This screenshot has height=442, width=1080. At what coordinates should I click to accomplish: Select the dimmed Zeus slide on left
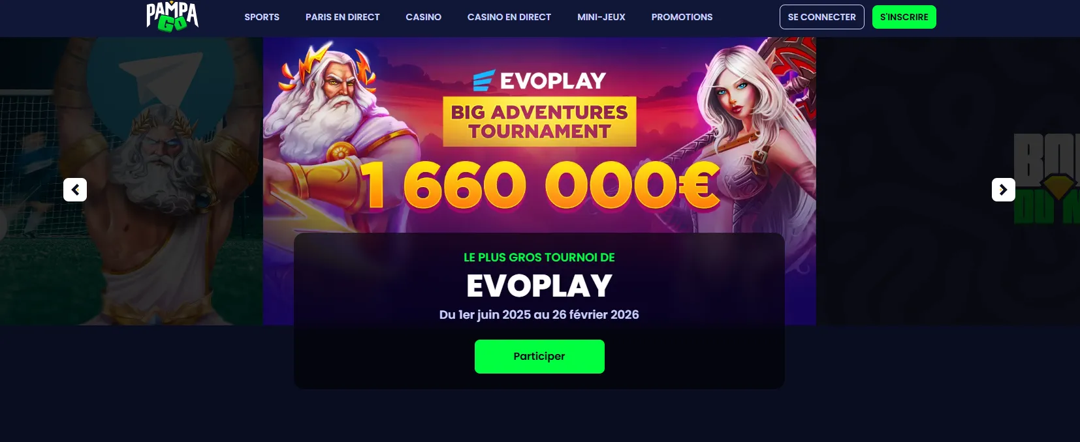coord(131,181)
